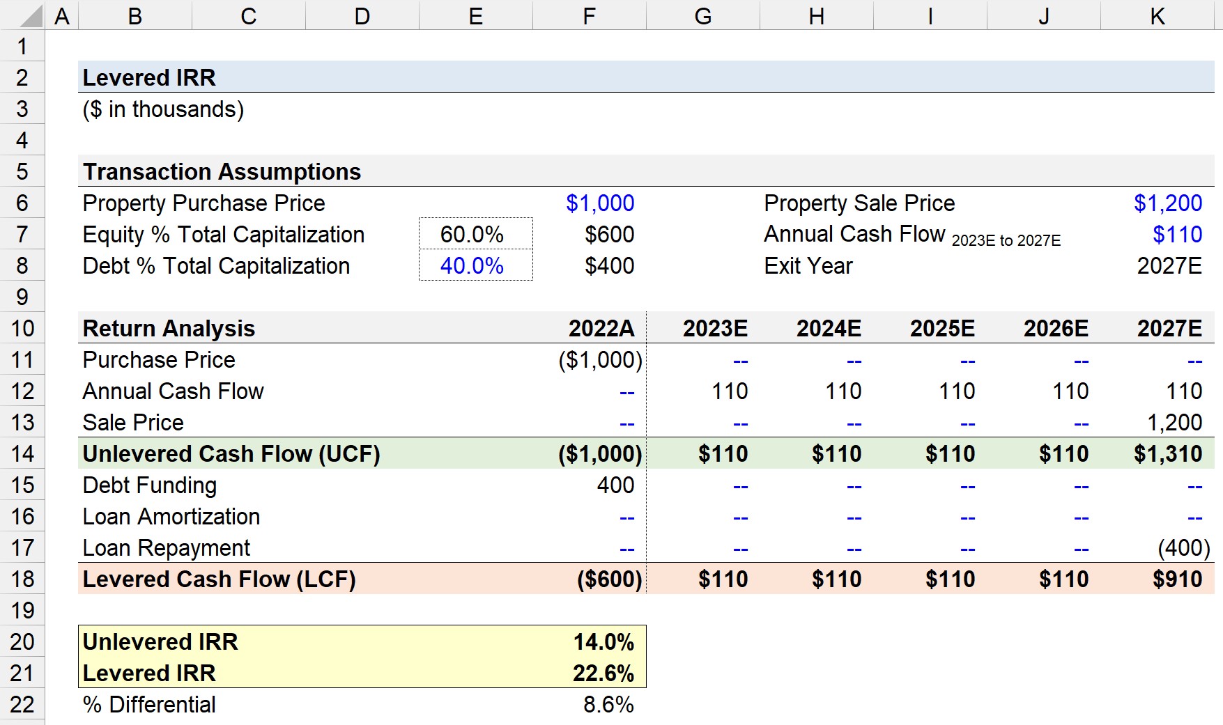Click the Equity 60.0% cell
This screenshot has height=725, width=1223.
(x=476, y=234)
